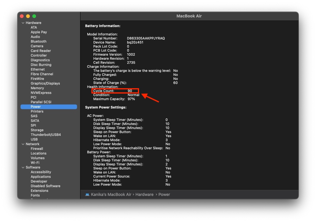
Task: Select Camera in the Hardware list
Action: tap(37, 46)
